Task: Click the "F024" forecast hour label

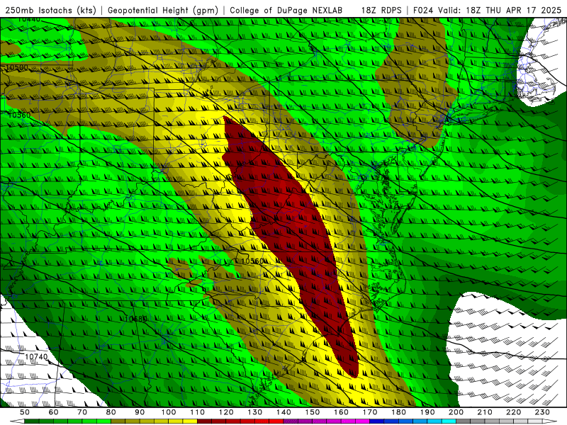Action: (x=423, y=11)
